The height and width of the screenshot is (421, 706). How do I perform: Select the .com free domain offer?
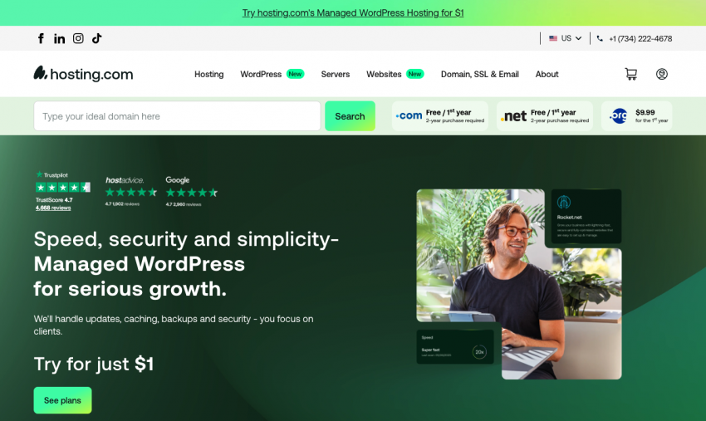coord(440,116)
